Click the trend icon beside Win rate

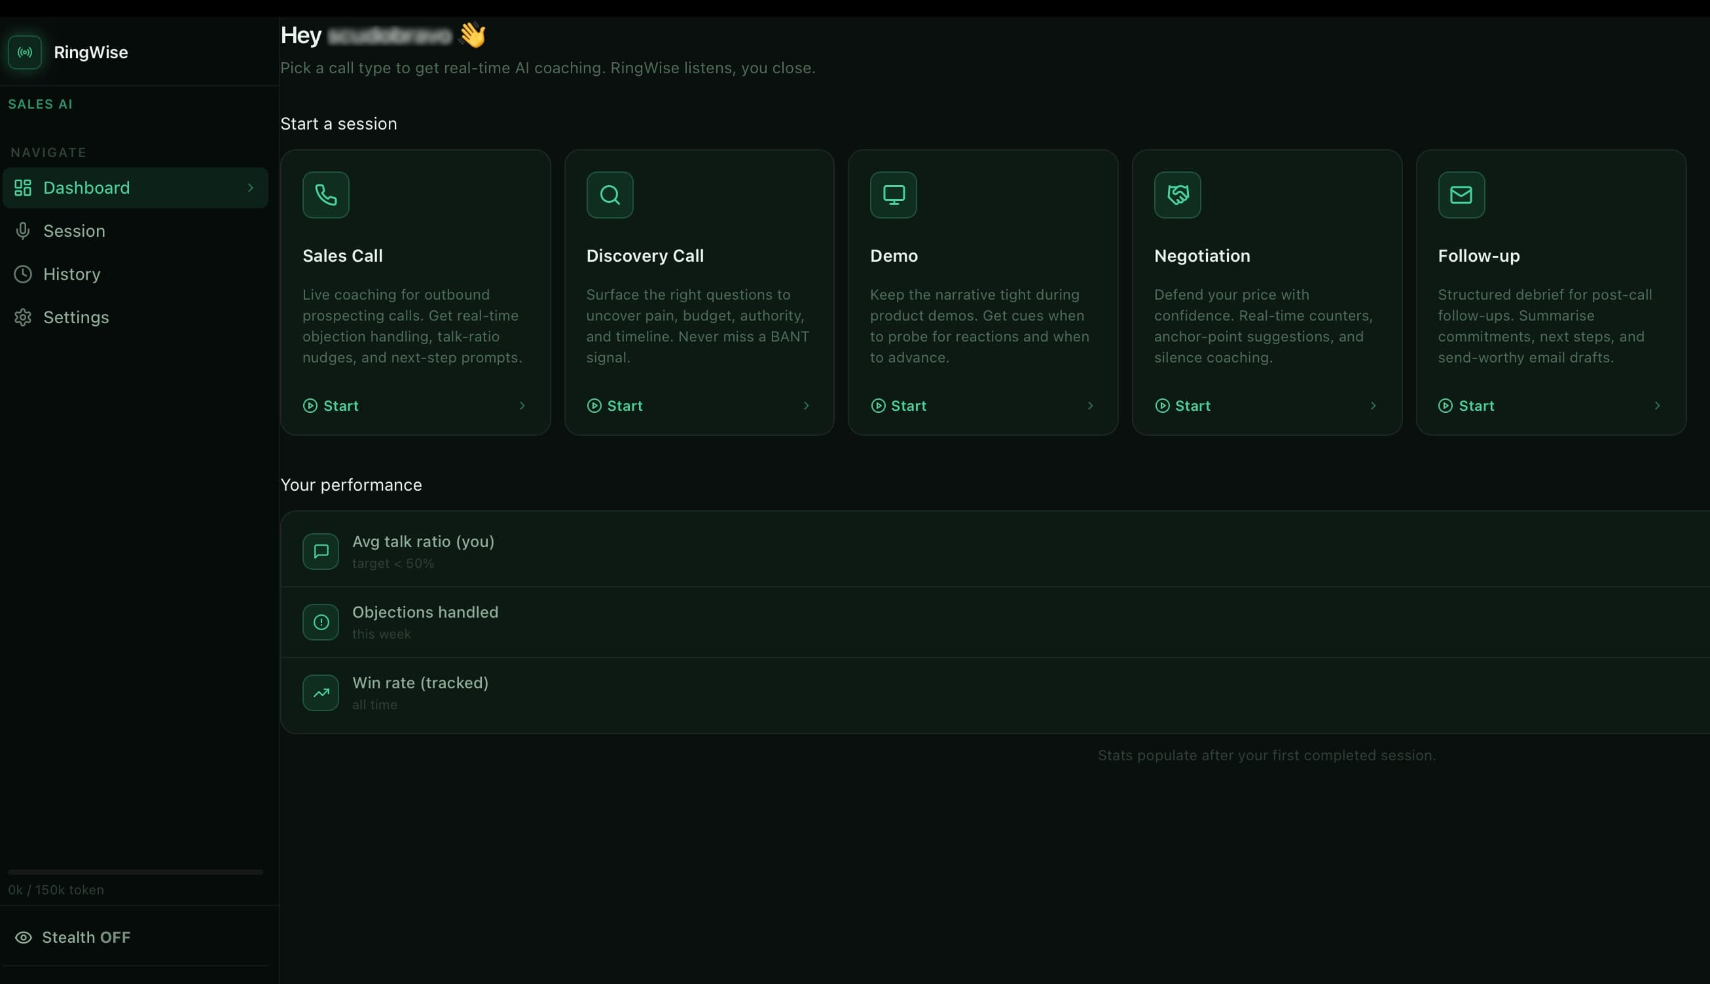pyautogui.click(x=321, y=692)
